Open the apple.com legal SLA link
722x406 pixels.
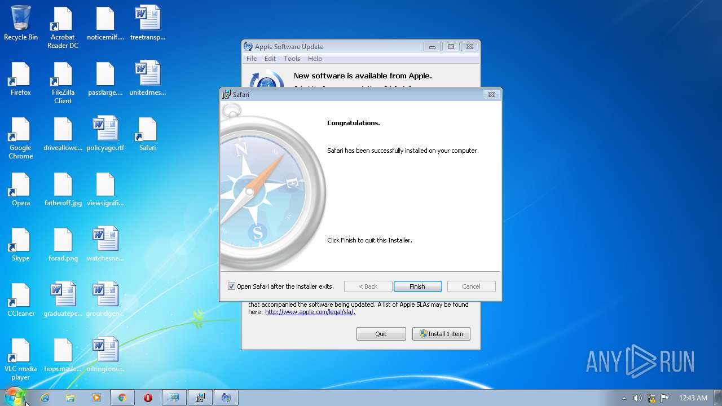310,312
